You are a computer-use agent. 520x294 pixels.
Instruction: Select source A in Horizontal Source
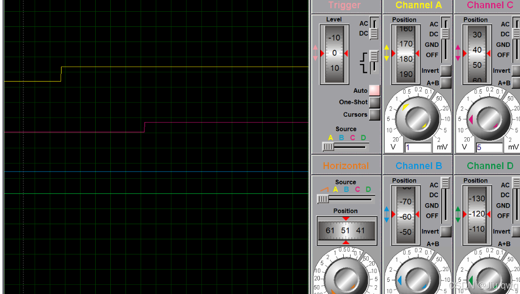click(335, 189)
